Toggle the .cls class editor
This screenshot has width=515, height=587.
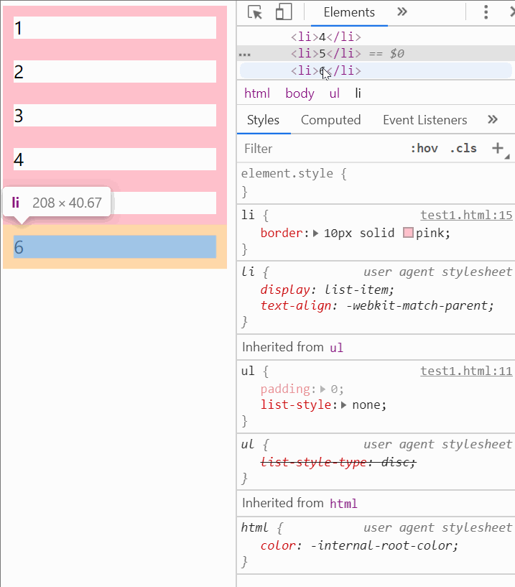463,148
